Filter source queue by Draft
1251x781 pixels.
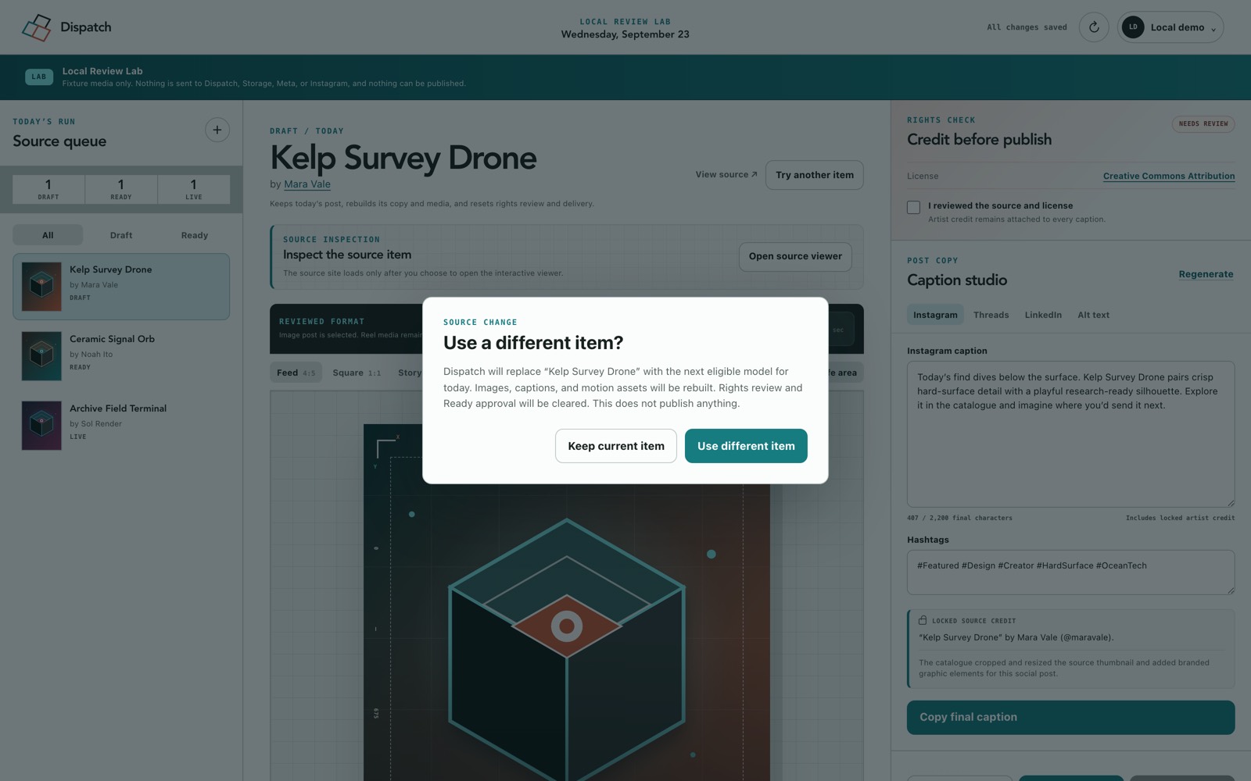pyautogui.click(x=121, y=235)
